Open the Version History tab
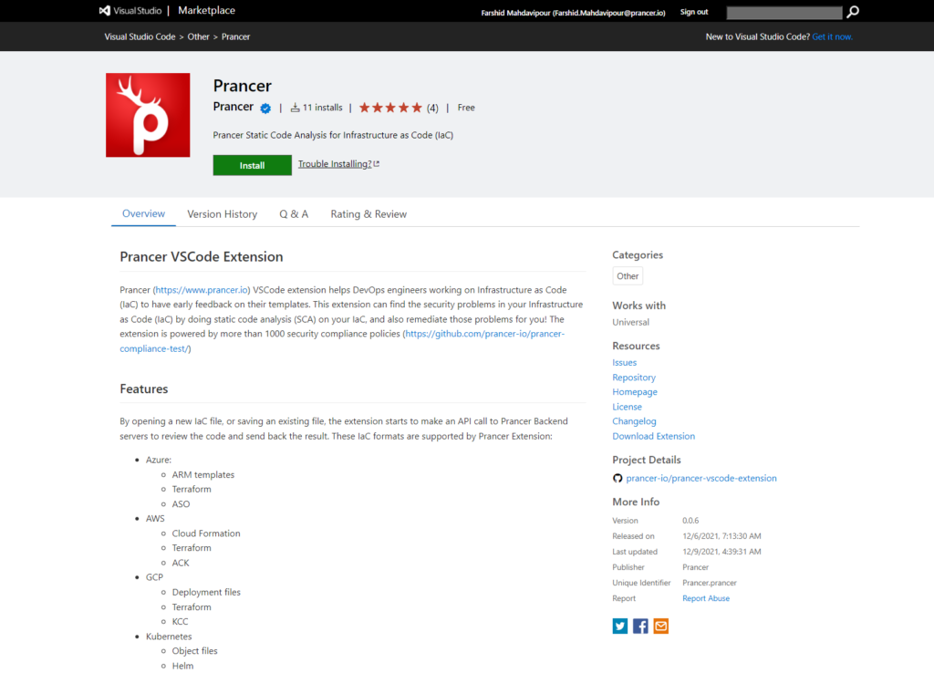This screenshot has width=934, height=673. [x=222, y=213]
